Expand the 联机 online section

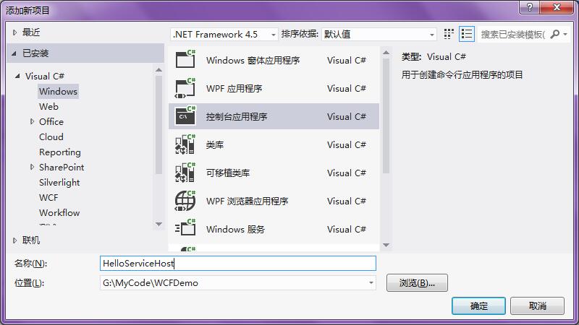pos(14,240)
